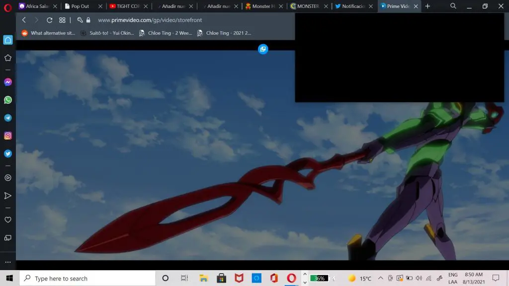Click the video pop-out button
Screen dimensions: 509x286
pyautogui.click(x=263, y=49)
